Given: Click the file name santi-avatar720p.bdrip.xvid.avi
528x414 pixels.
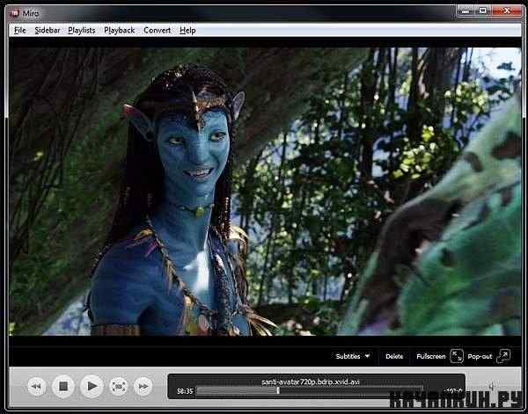Looking at the screenshot, I should coord(311,382).
